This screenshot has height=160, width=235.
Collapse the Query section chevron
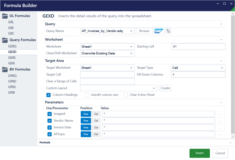tap(221, 24)
